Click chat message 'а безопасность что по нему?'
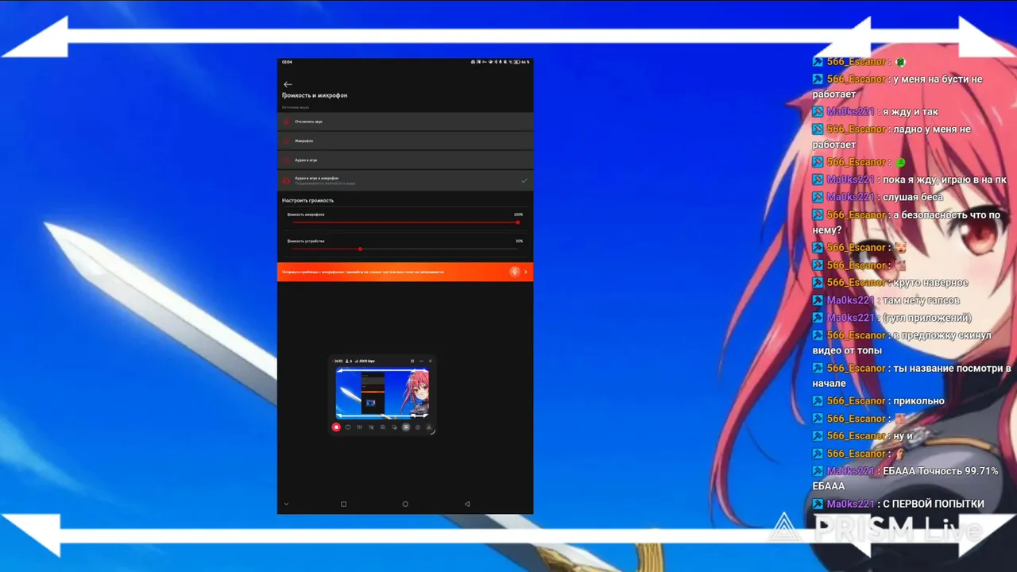The image size is (1017, 572). point(907,222)
